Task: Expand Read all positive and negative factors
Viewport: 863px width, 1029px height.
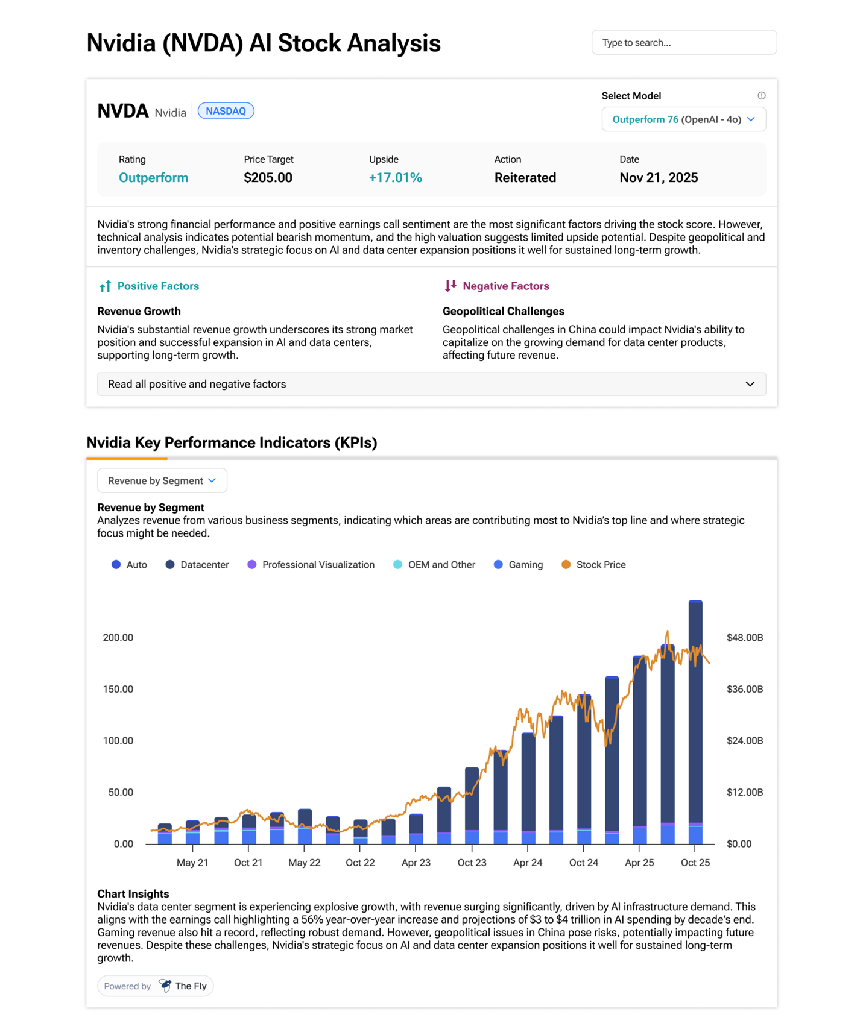Action: [431, 384]
